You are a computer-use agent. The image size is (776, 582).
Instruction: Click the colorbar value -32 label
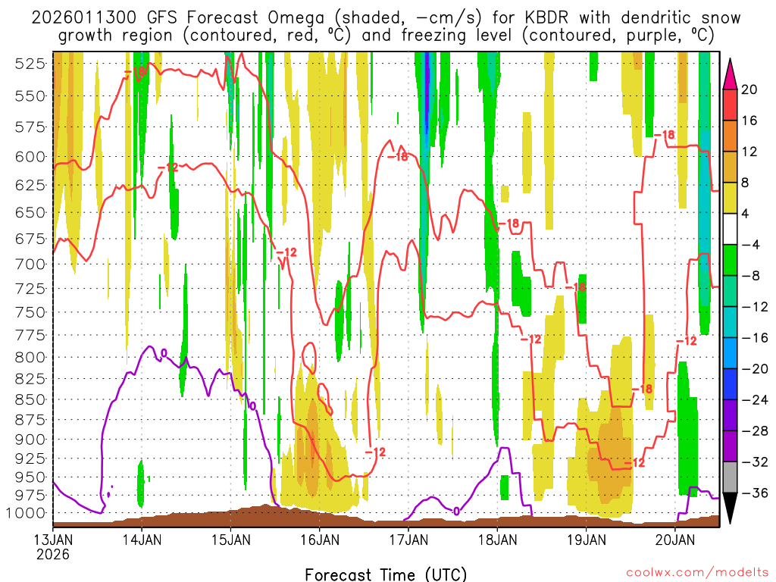tap(756, 462)
